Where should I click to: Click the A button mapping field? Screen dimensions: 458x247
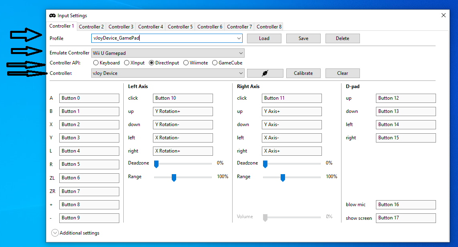(89, 98)
